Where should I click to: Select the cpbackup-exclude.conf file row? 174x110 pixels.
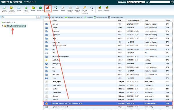tap(108, 107)
